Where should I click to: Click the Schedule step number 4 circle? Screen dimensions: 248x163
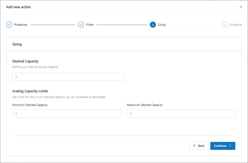click(x=225, y=25)
